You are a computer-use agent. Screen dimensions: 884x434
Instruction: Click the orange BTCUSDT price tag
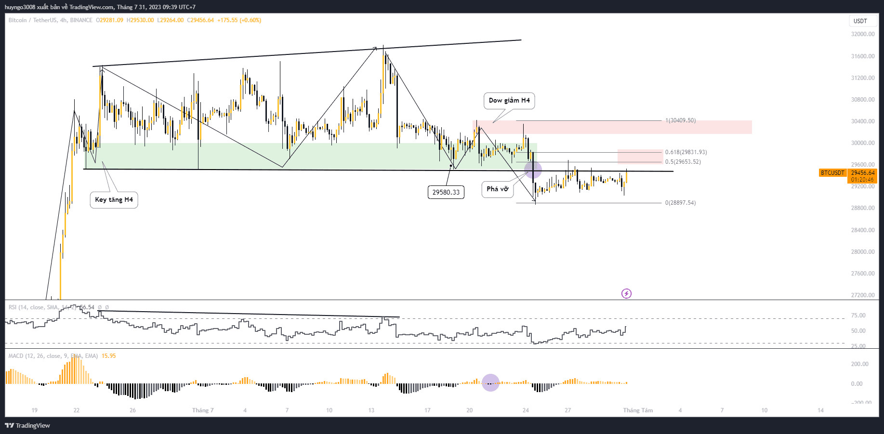point(833,172)
